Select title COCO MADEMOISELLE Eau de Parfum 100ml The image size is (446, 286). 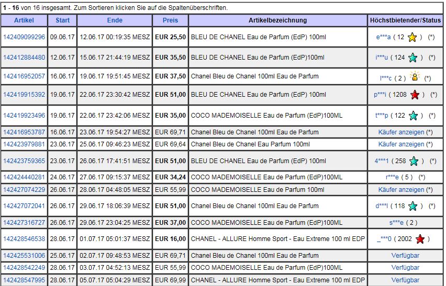coord(258,189)
